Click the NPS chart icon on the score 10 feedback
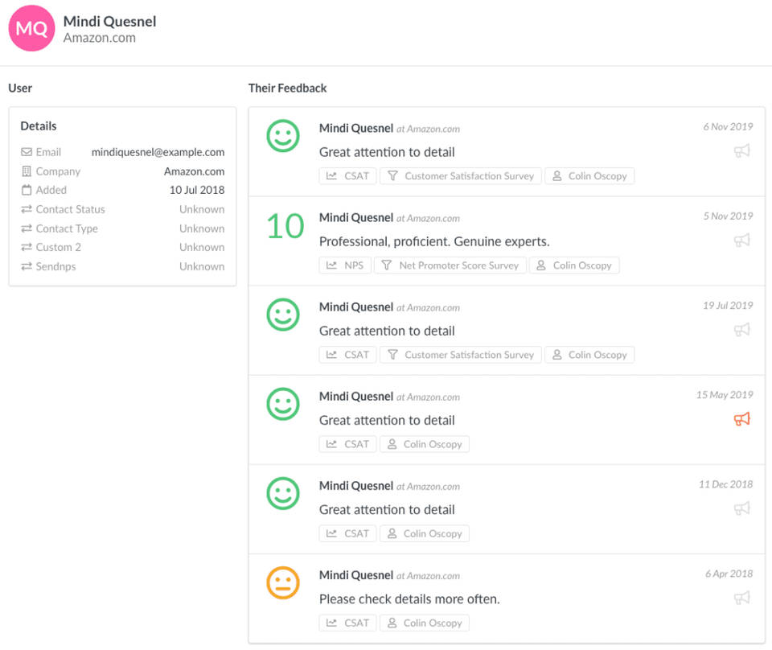The height and width of the screenshot is (650, 772). tap(333, 265)
